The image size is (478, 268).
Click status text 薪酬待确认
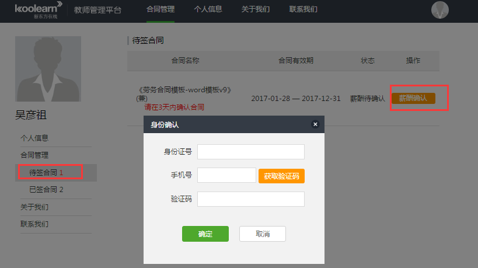pos(367,99)
